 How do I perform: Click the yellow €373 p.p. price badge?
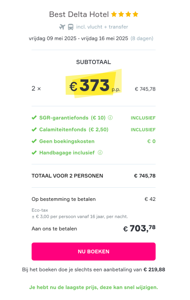[94, 83]
